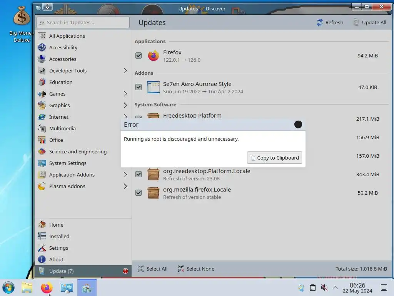The width and height of the screenshot is (394, 296).
Task: Click the Se7en Aero Aurorae Style icon
Action: (153, 87)
